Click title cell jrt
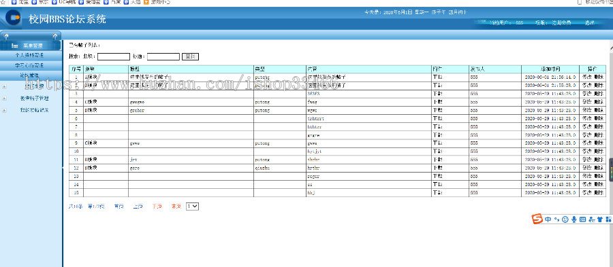Screen dimensions: 613x267 click(x=133, y=160)
